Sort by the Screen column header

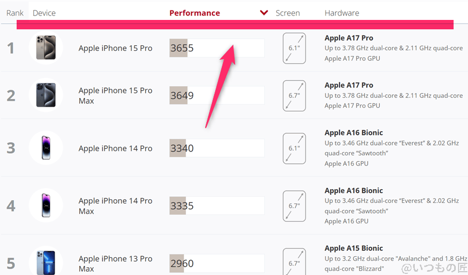(x=288, y=13)
